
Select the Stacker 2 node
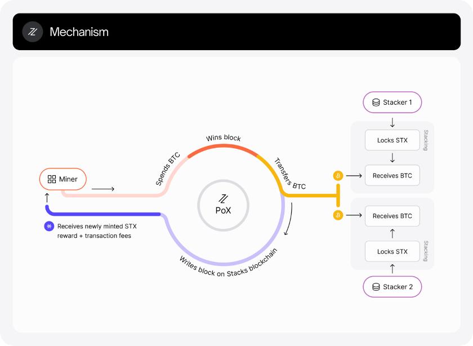click(393, 287)
